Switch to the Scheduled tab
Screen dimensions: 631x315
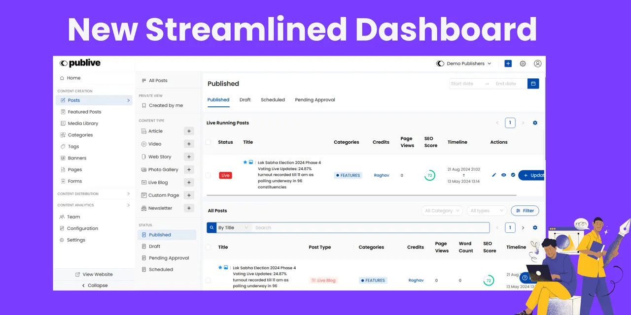[273, 100]
